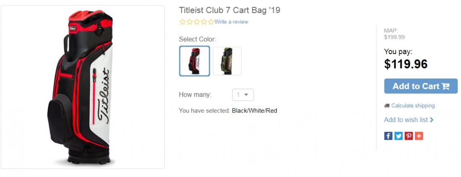461x177 pixels.
Task: Pin the product on Pinterest
Action: point(408,136)
